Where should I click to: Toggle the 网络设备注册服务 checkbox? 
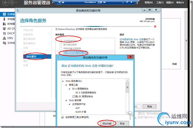(61, 48)
